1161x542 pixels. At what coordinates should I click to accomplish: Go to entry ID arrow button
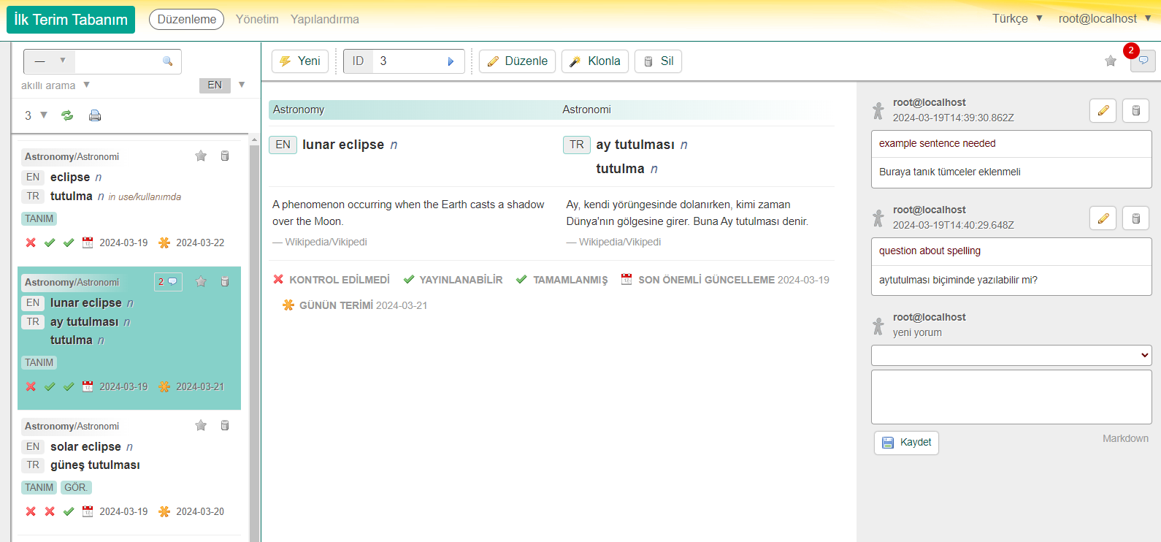tap(451, 61)
